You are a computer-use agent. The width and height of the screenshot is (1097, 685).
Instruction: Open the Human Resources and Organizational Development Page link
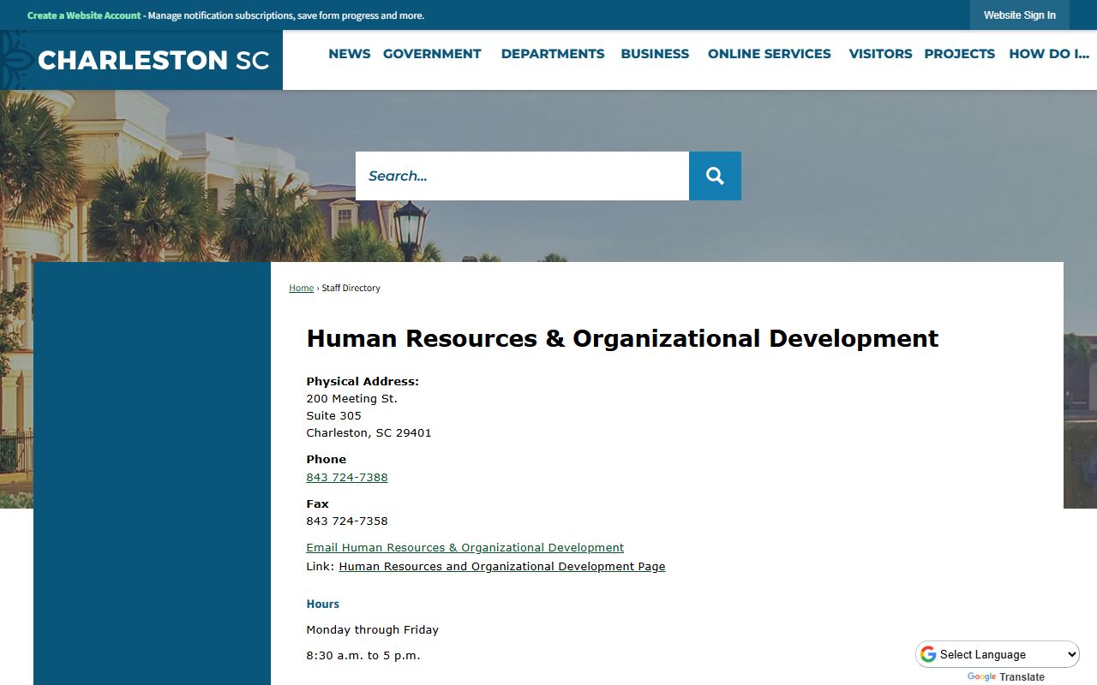pyautogui.click(x=501, y=566)
